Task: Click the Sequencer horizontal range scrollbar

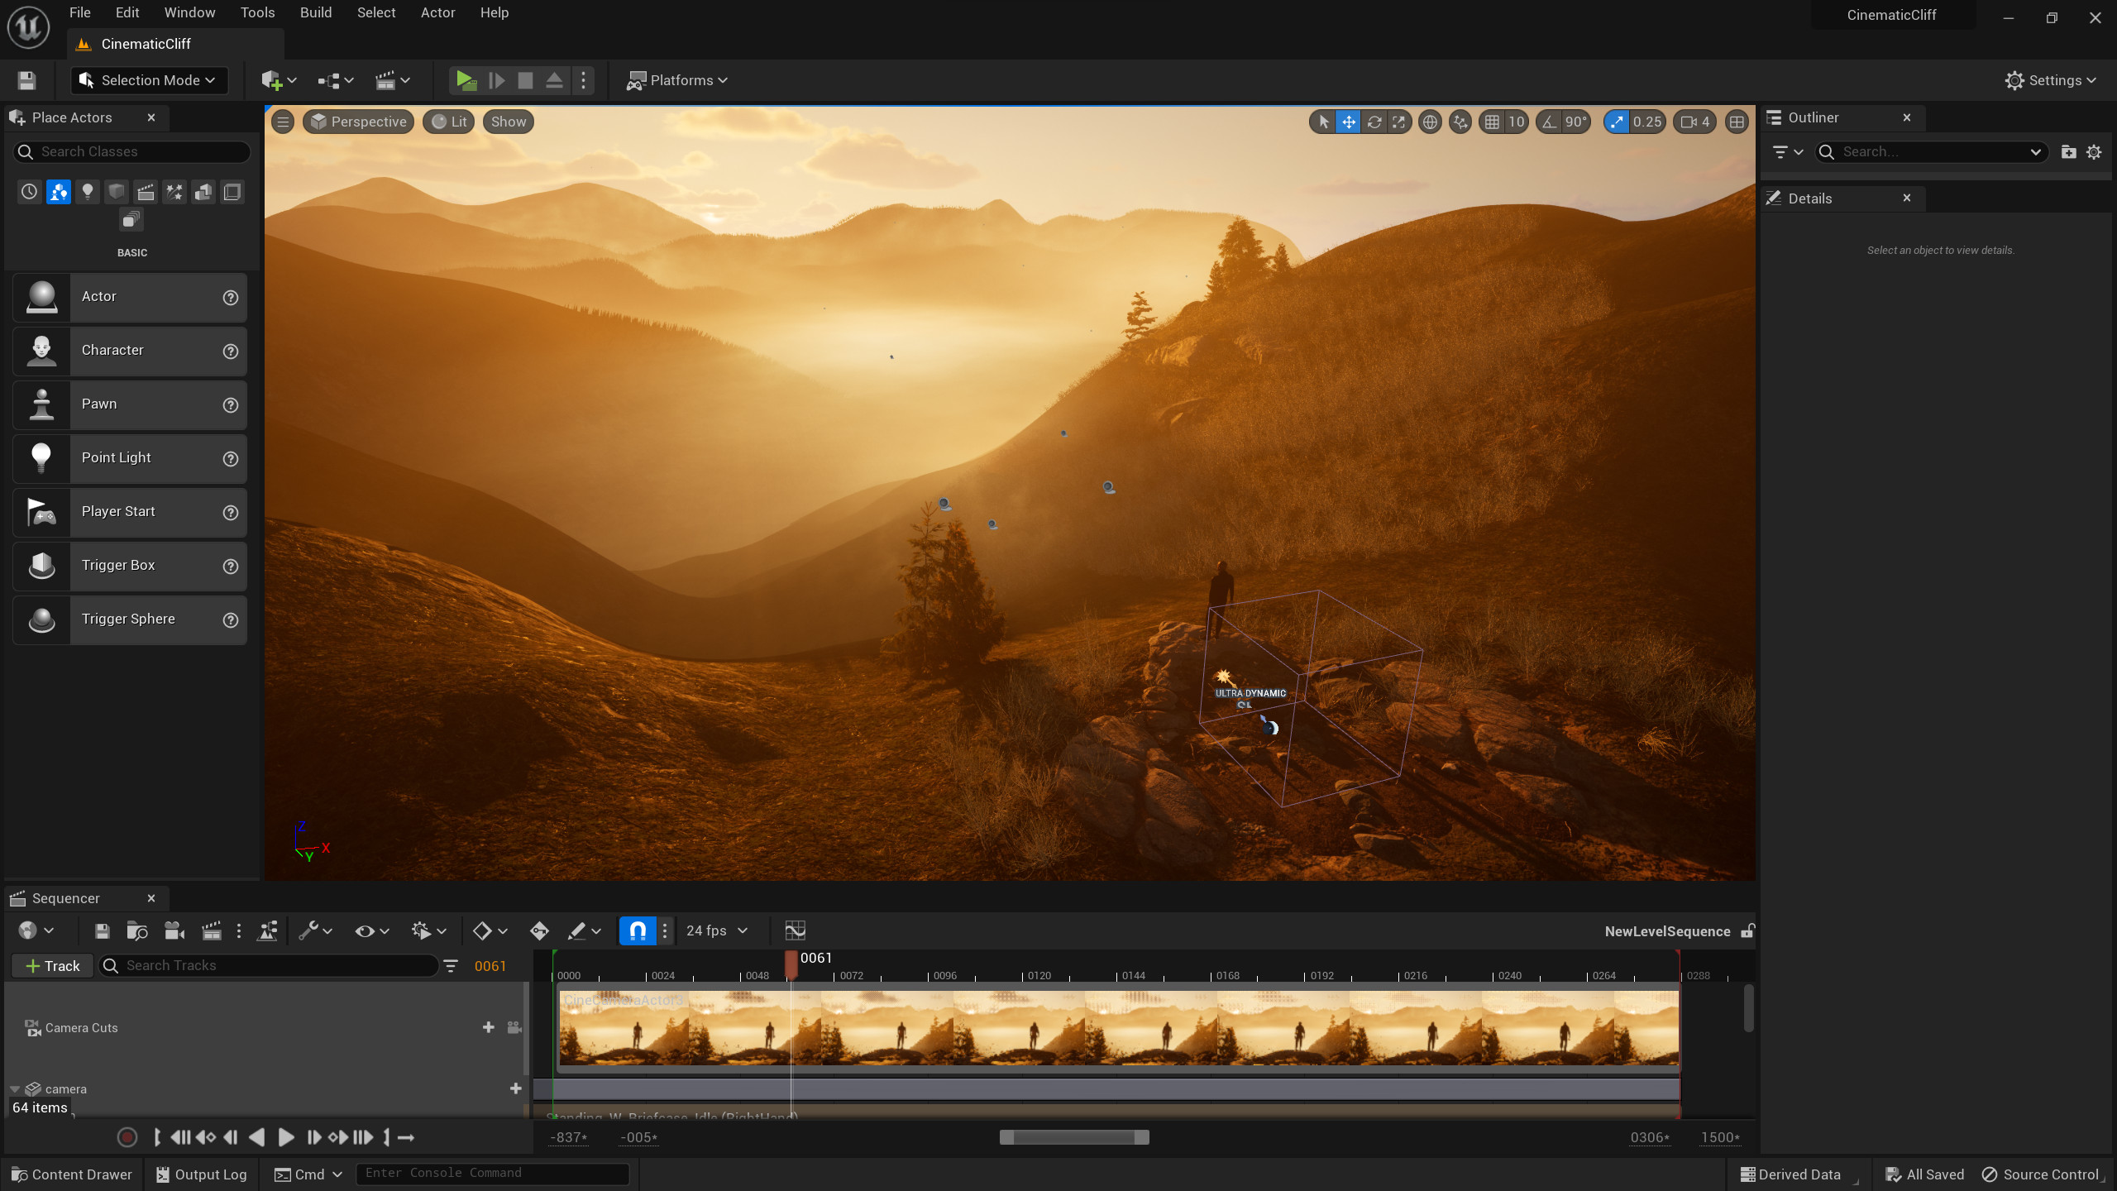Action: pyautogui.click(x=1074, y=1137)
